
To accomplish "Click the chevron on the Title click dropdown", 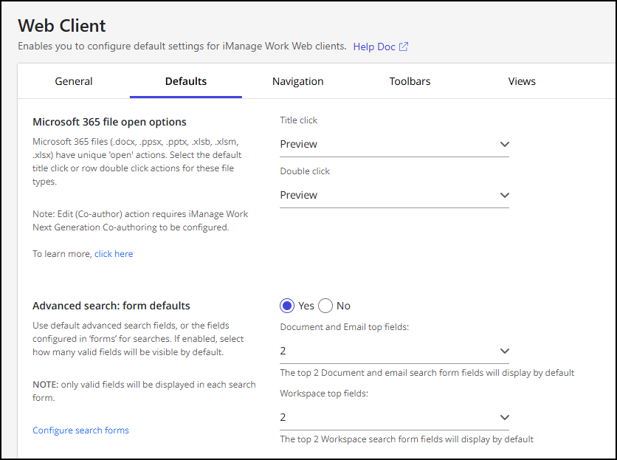I will pyautogui.click(x=504, y=144).
